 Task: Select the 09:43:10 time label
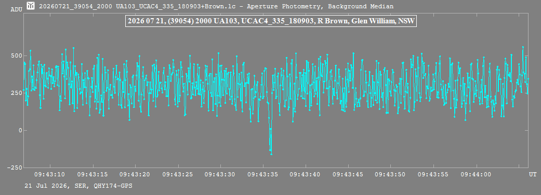point(49,175)
